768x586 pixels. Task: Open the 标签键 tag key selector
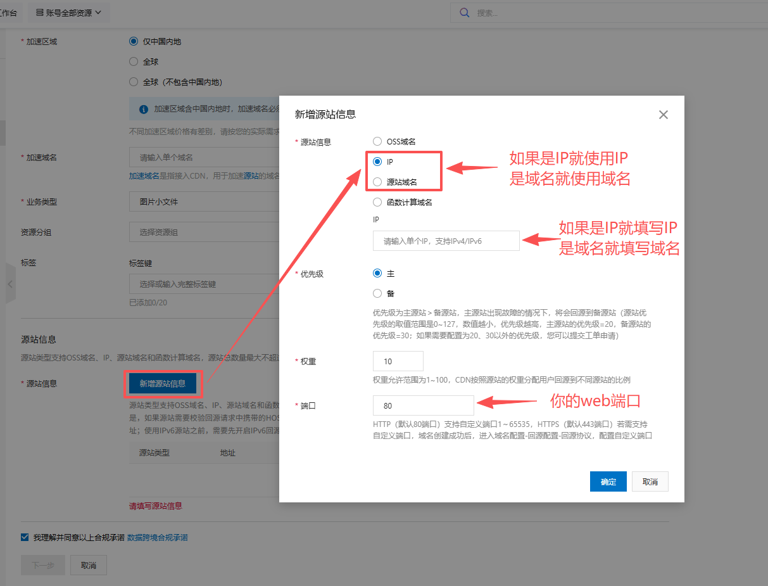coord(204,284)
